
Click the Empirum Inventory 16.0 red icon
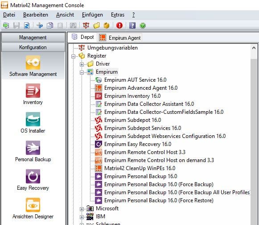pyautogui.click(x=99, y=96)
